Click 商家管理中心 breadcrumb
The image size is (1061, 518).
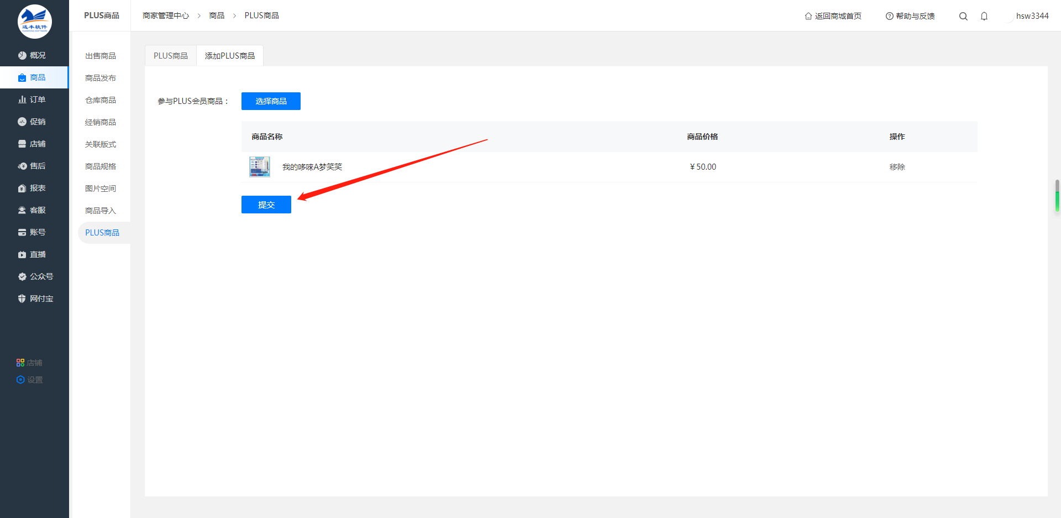point(166,15)
